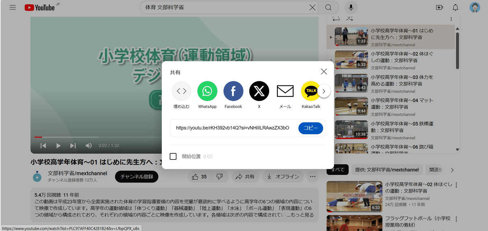Select playlist item 06 跳び箱運動
Image resolution: width=488 pixels, height=231 pixels.
coord(391,148)
